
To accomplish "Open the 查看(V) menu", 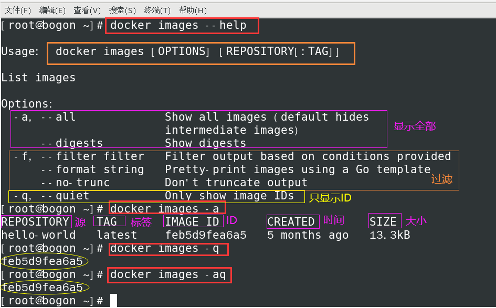I will (87, 10).
